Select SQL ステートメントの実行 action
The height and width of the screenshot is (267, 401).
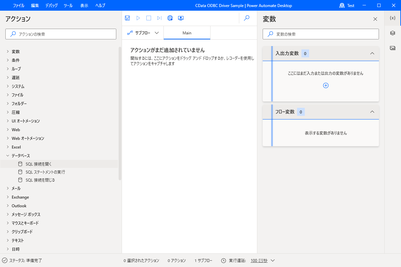click(45, 172)
